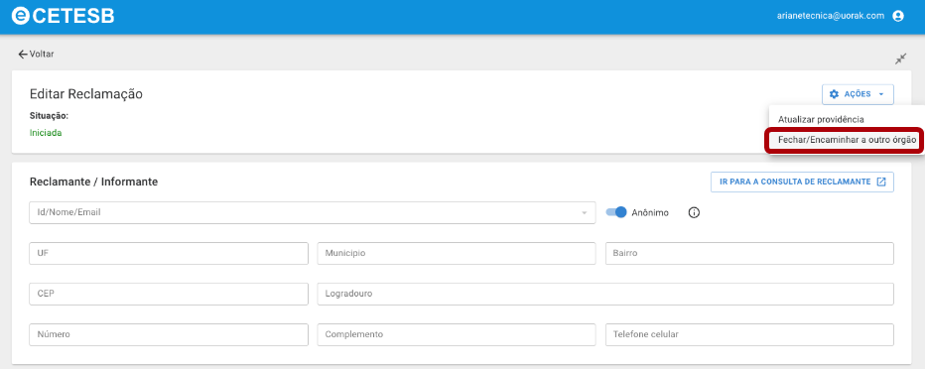The width and height of the screenshot is (925, 369).
Task: Click the back arrow next to Voltar
Action: pyautogui.click(x=23, y=55)
